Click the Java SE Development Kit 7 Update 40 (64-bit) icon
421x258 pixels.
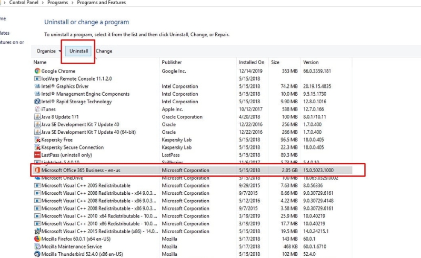37,132
